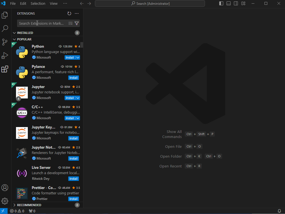Install the Live Server extension
The width and height of the screenshot is (285, 214).
(74, 179)
